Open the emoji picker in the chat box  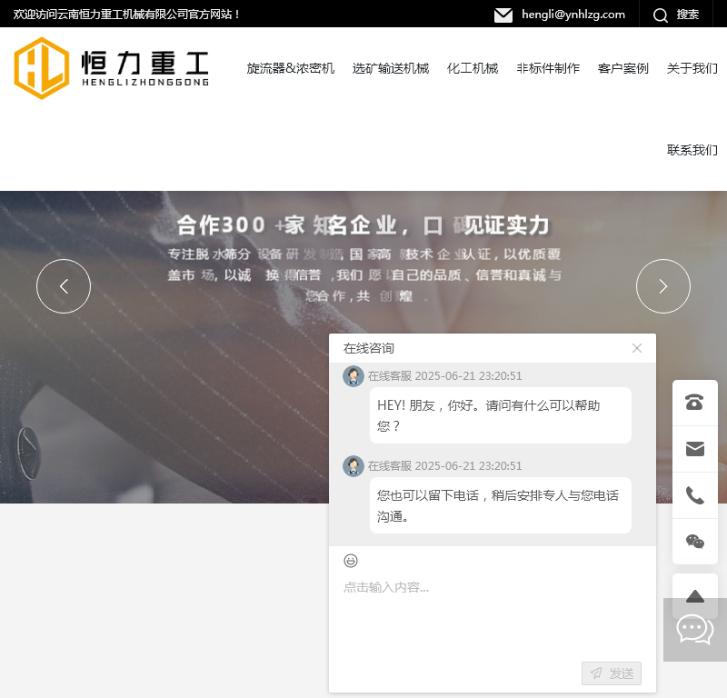pyautogui.click(x=351, y=561)
